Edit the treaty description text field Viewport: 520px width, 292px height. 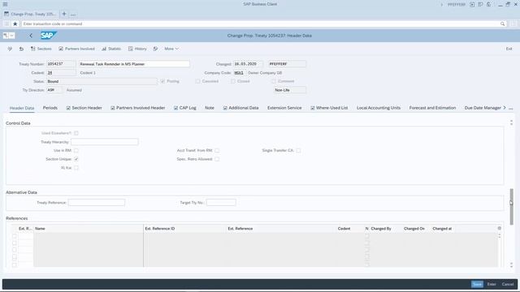(134, 64)
